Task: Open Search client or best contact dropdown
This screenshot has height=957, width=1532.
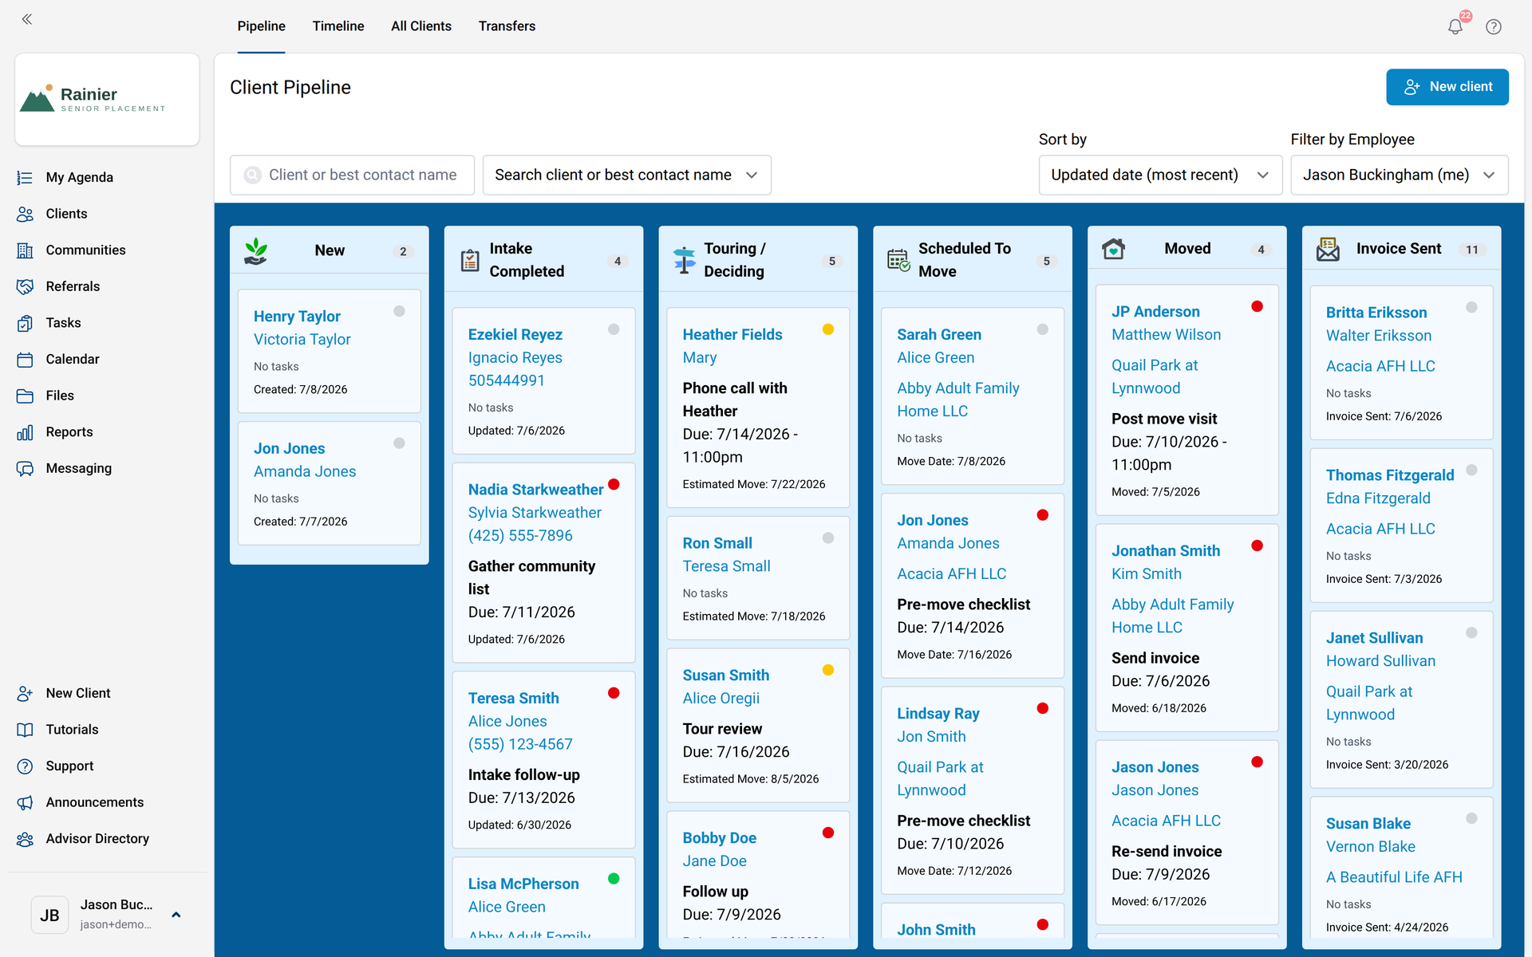Action: (626, 175)
